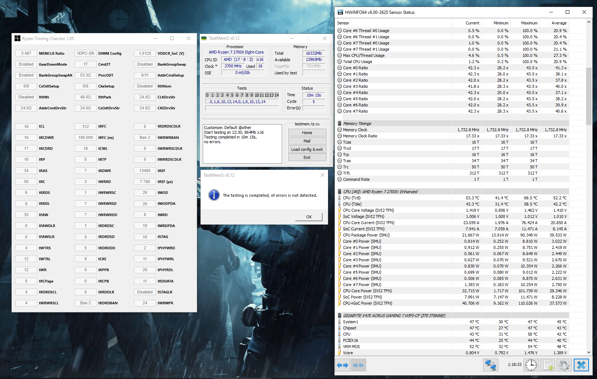Click the thermometer icon beside PCIEX16
The image size is (597, 379).
pos(340,340)
